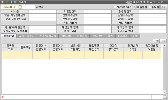The image size is (168, 100).
Task: Open the status bar dropdown arrow
Action: pos(165,97)
